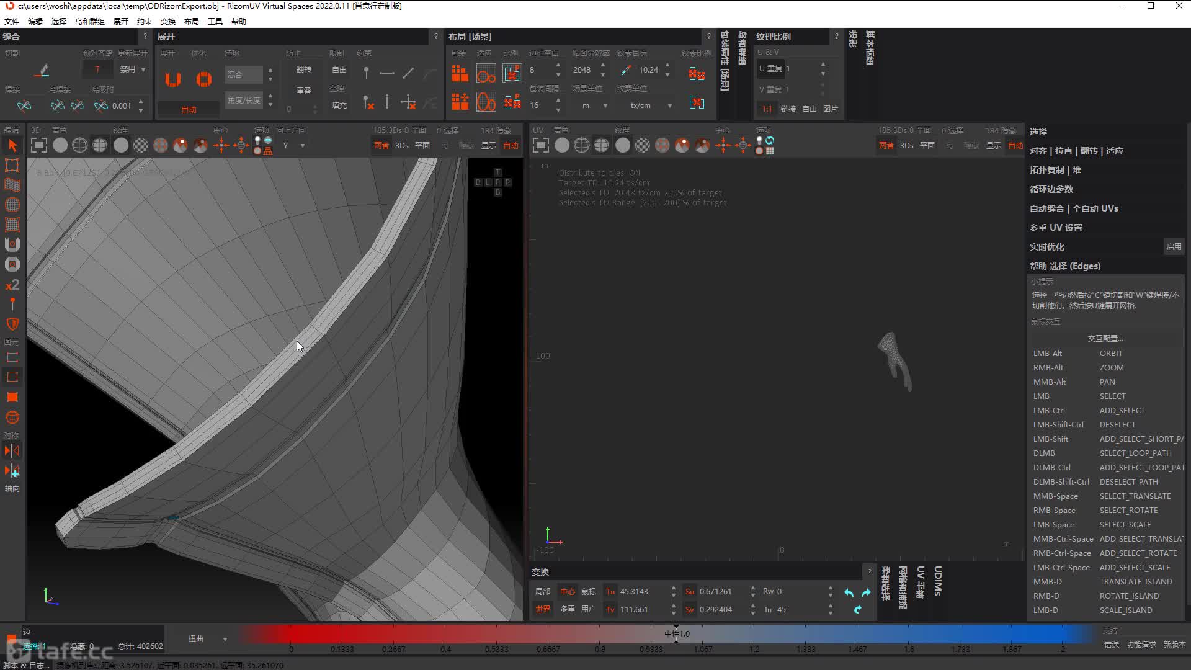Click the Su value field 0.671261
The height and width of the screenshot is (670, 1191).
723,591
